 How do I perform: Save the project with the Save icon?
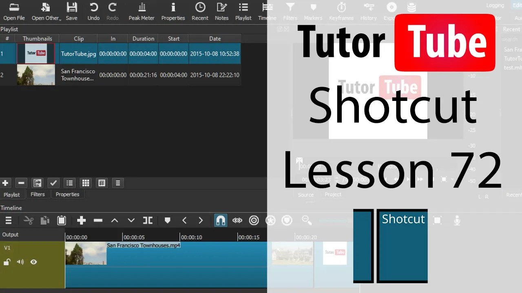coord(71,7)
